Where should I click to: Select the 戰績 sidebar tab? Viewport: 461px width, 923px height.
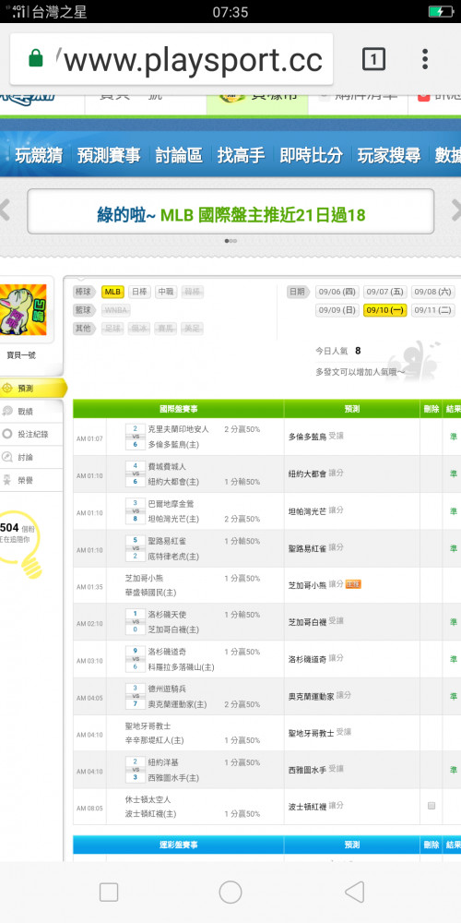pos(31,412)
